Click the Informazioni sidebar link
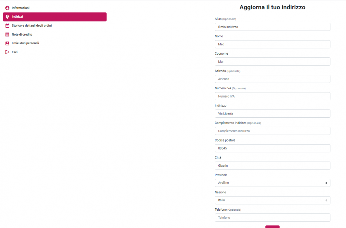This screenshot has width=346, height=228. pyautogui.click(x=20, y=8)
